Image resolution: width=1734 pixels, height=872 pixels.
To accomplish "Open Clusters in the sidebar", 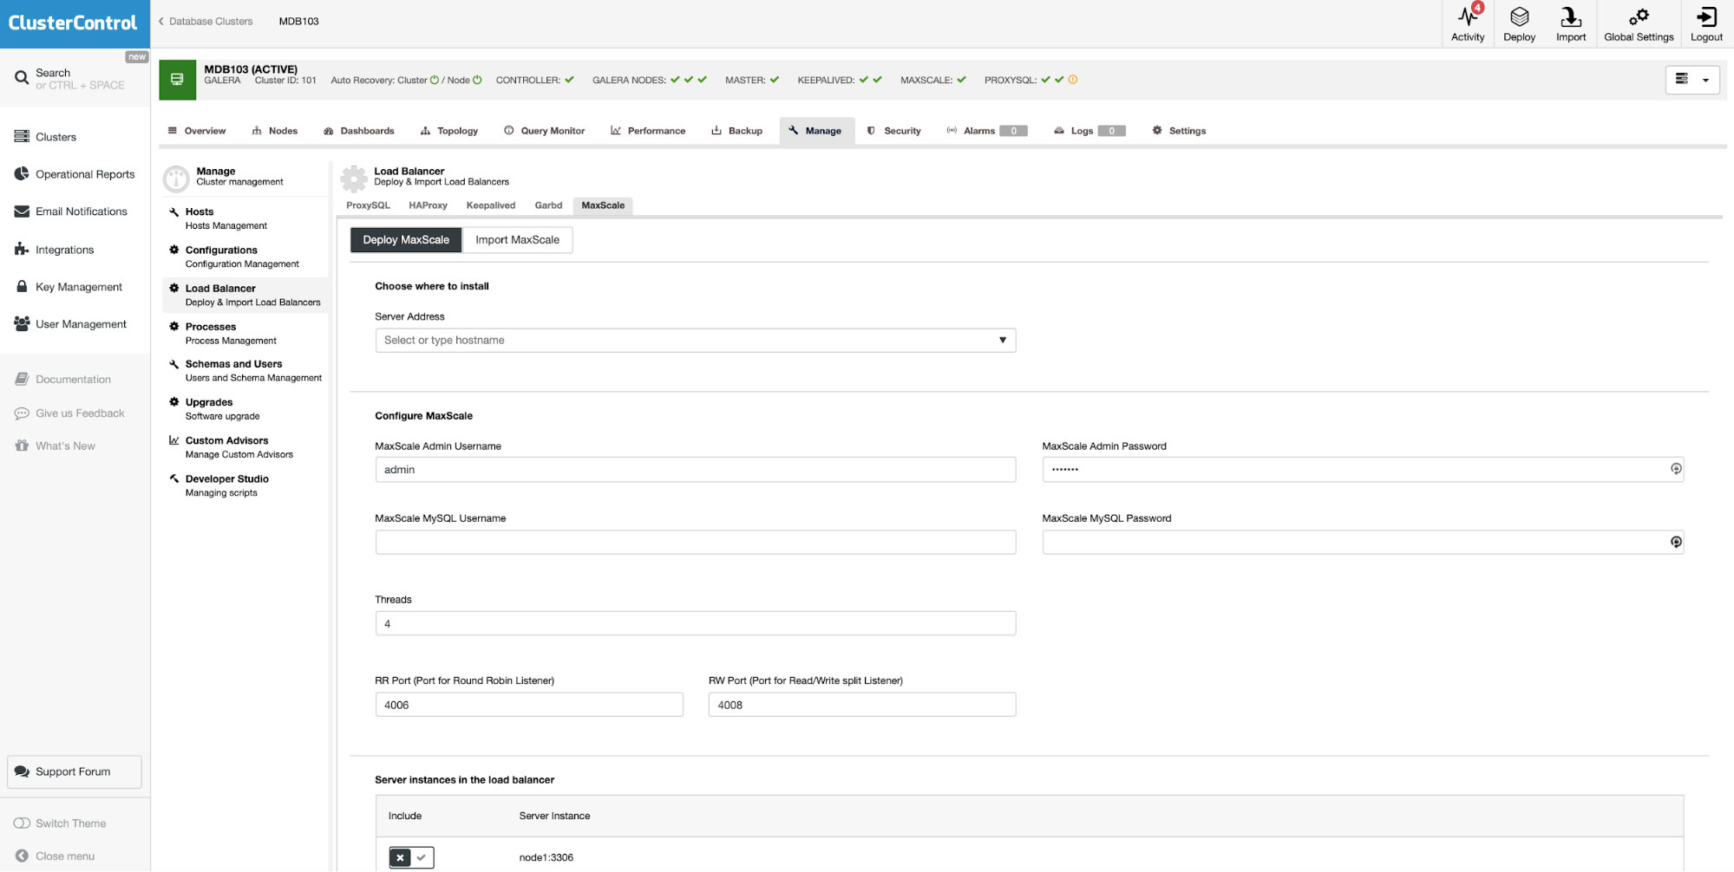I will click(56, 137).
